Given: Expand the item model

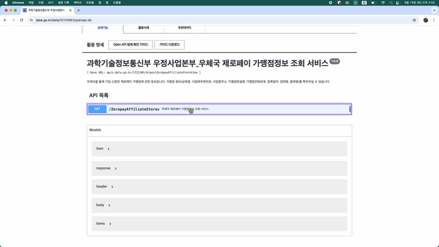Looking at the screenshot, I should tap(219, 149).
